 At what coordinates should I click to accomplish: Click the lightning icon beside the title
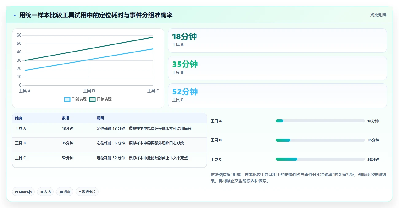[x=14, y=15]
